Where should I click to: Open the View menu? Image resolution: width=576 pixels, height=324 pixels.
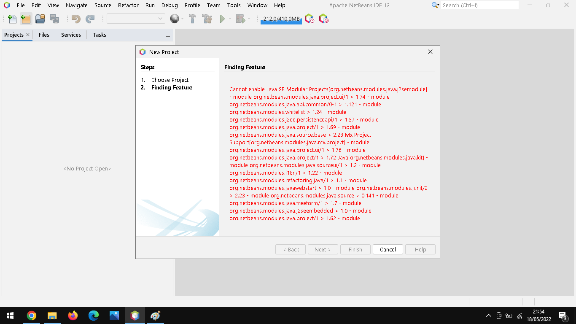(54, 5)
